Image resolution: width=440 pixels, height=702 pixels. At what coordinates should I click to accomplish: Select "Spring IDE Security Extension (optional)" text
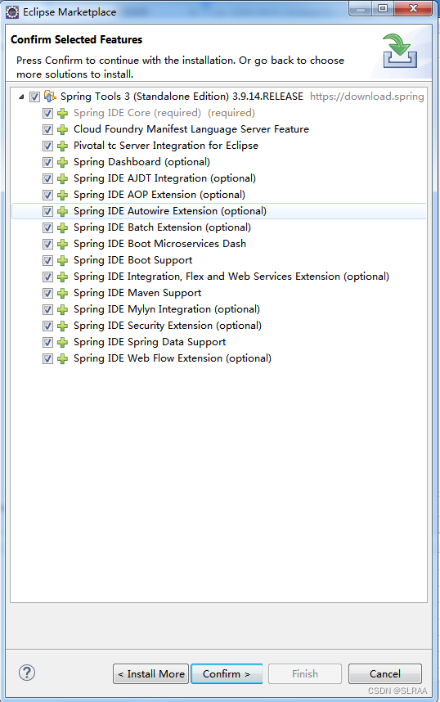168,326
